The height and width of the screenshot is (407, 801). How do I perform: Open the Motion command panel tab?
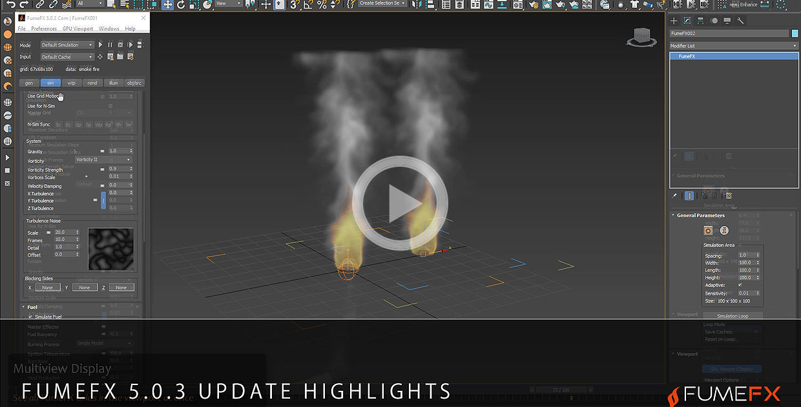pos(714,21)
